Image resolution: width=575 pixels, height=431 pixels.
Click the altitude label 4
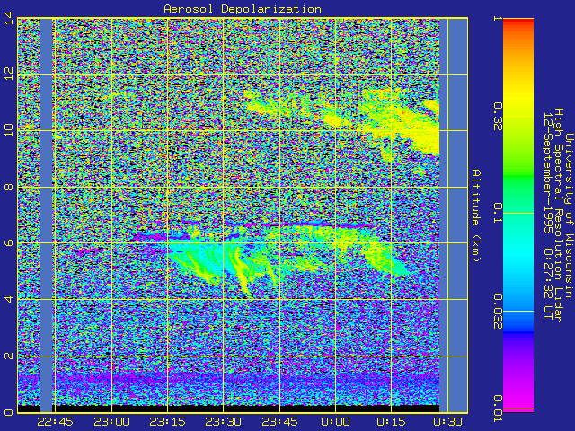point(9,299)
